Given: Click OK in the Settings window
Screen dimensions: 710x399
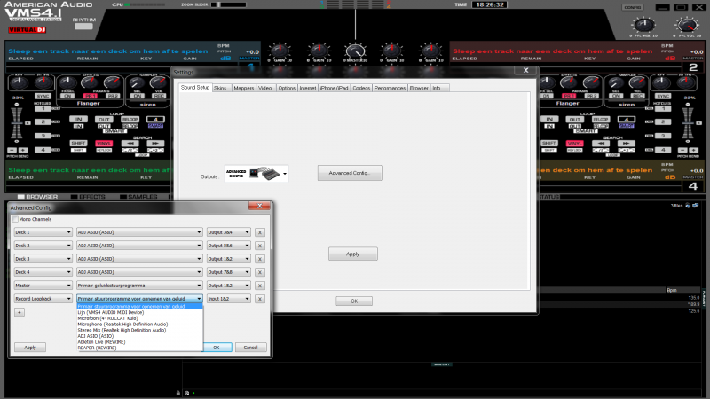Looking at the screenshot, I should [354, 301].
